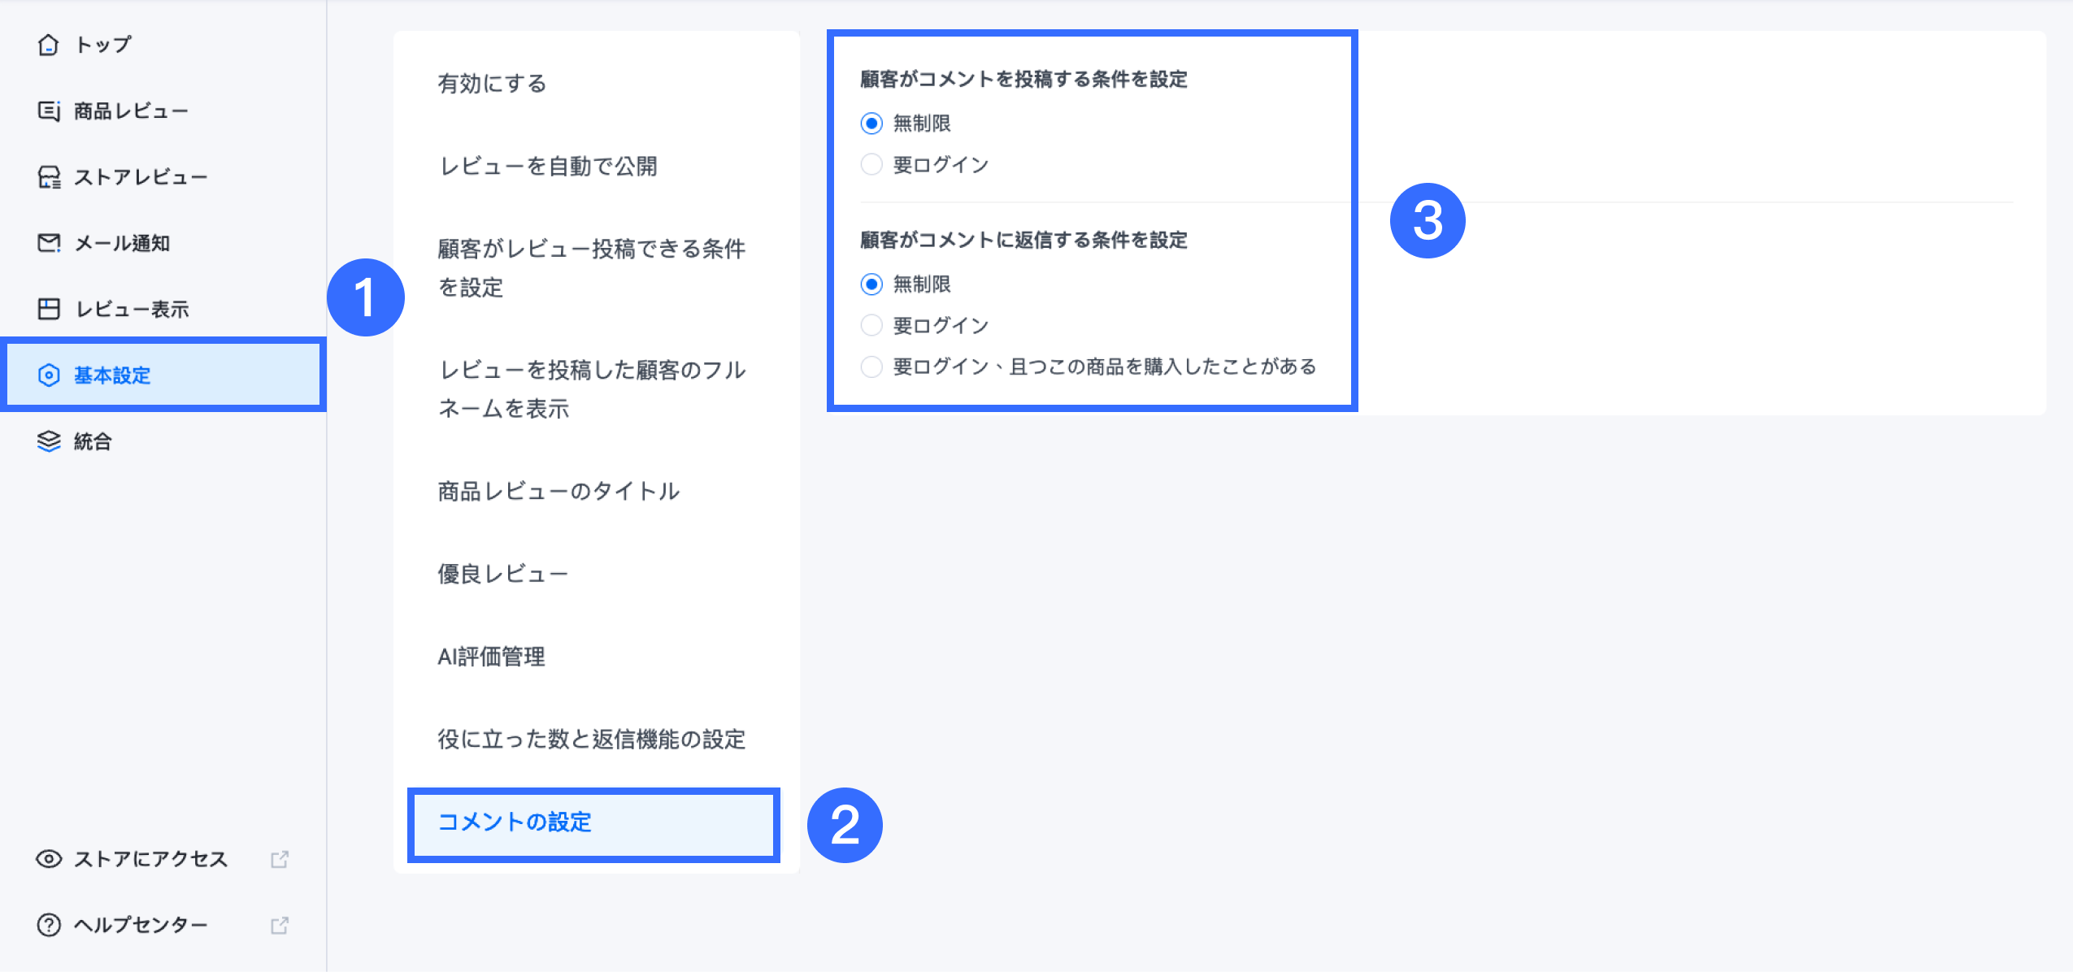This screenshot has height=972, width=2073.
Task: Click the ストアレビュー store icon
Action: [49, 177]
